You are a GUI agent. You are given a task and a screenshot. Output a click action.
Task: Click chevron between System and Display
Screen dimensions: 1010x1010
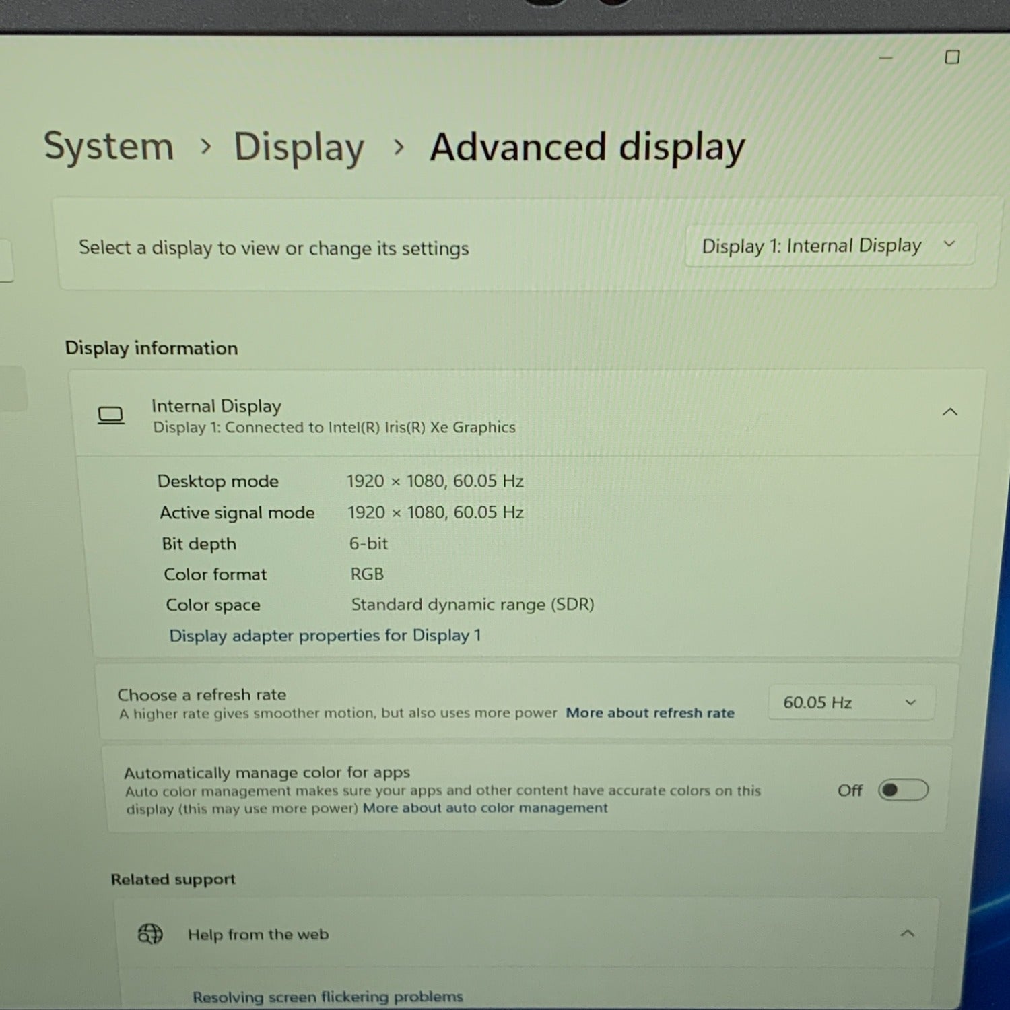(206, 146)
